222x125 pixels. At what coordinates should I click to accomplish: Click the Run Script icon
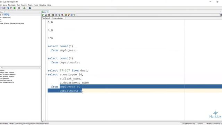point(46,15)
